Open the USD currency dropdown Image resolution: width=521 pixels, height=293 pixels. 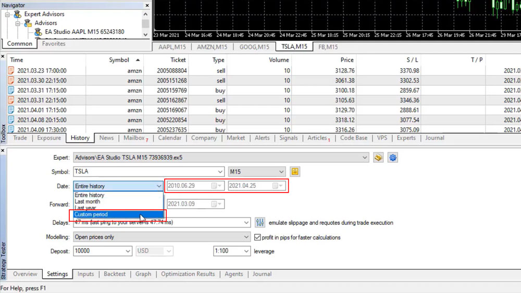click(169, 251)
